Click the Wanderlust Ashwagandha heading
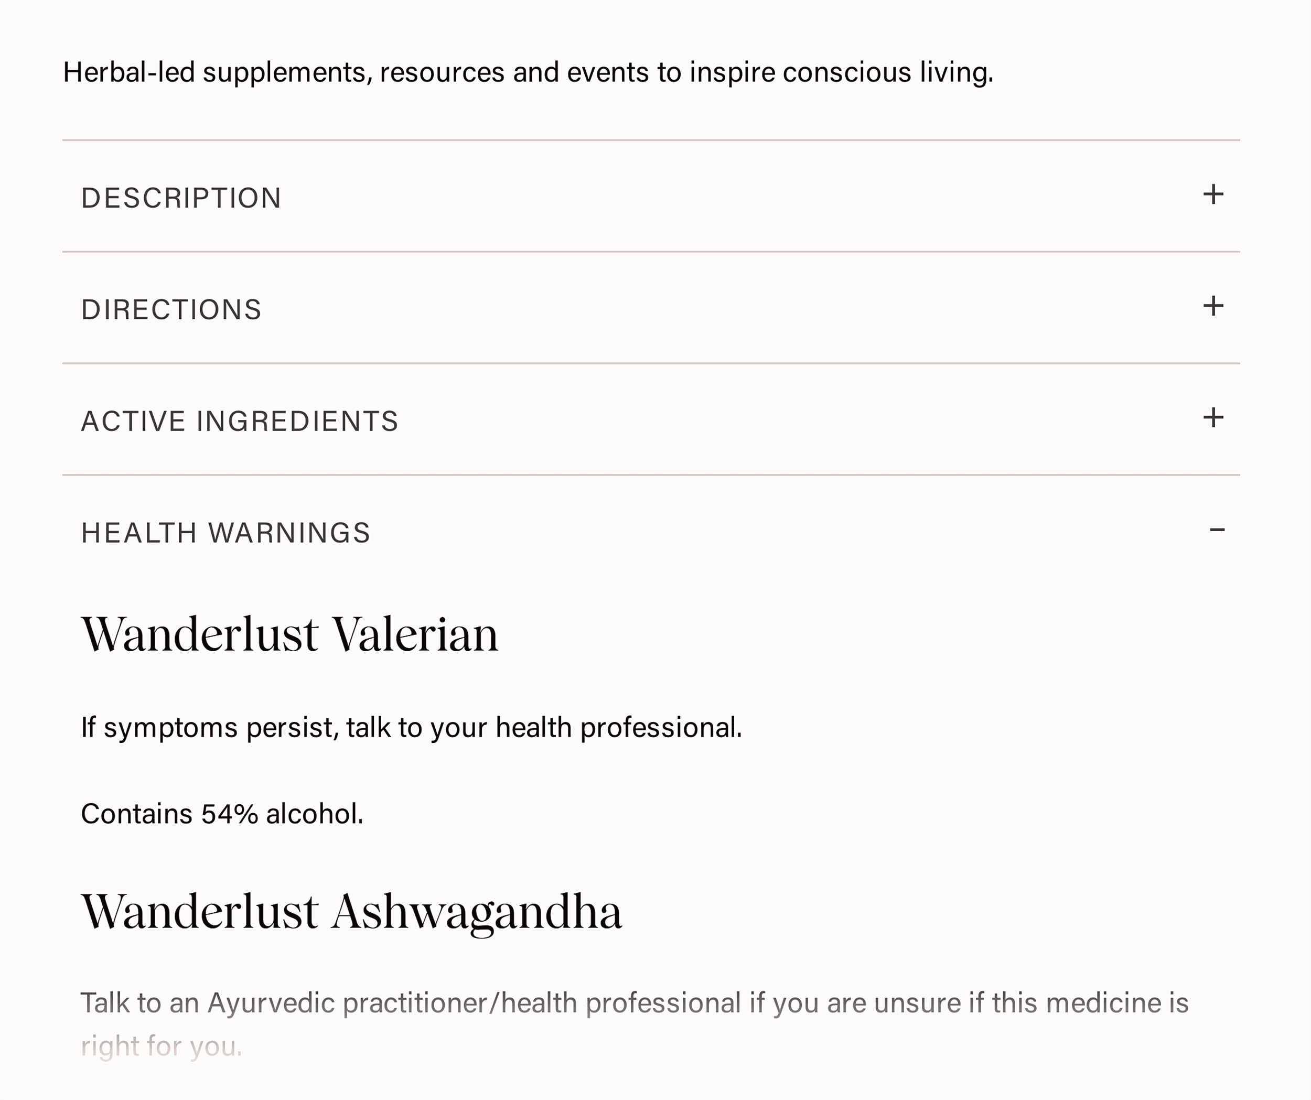This screenshot has height=1100, width=1311. tap(351, 912)
